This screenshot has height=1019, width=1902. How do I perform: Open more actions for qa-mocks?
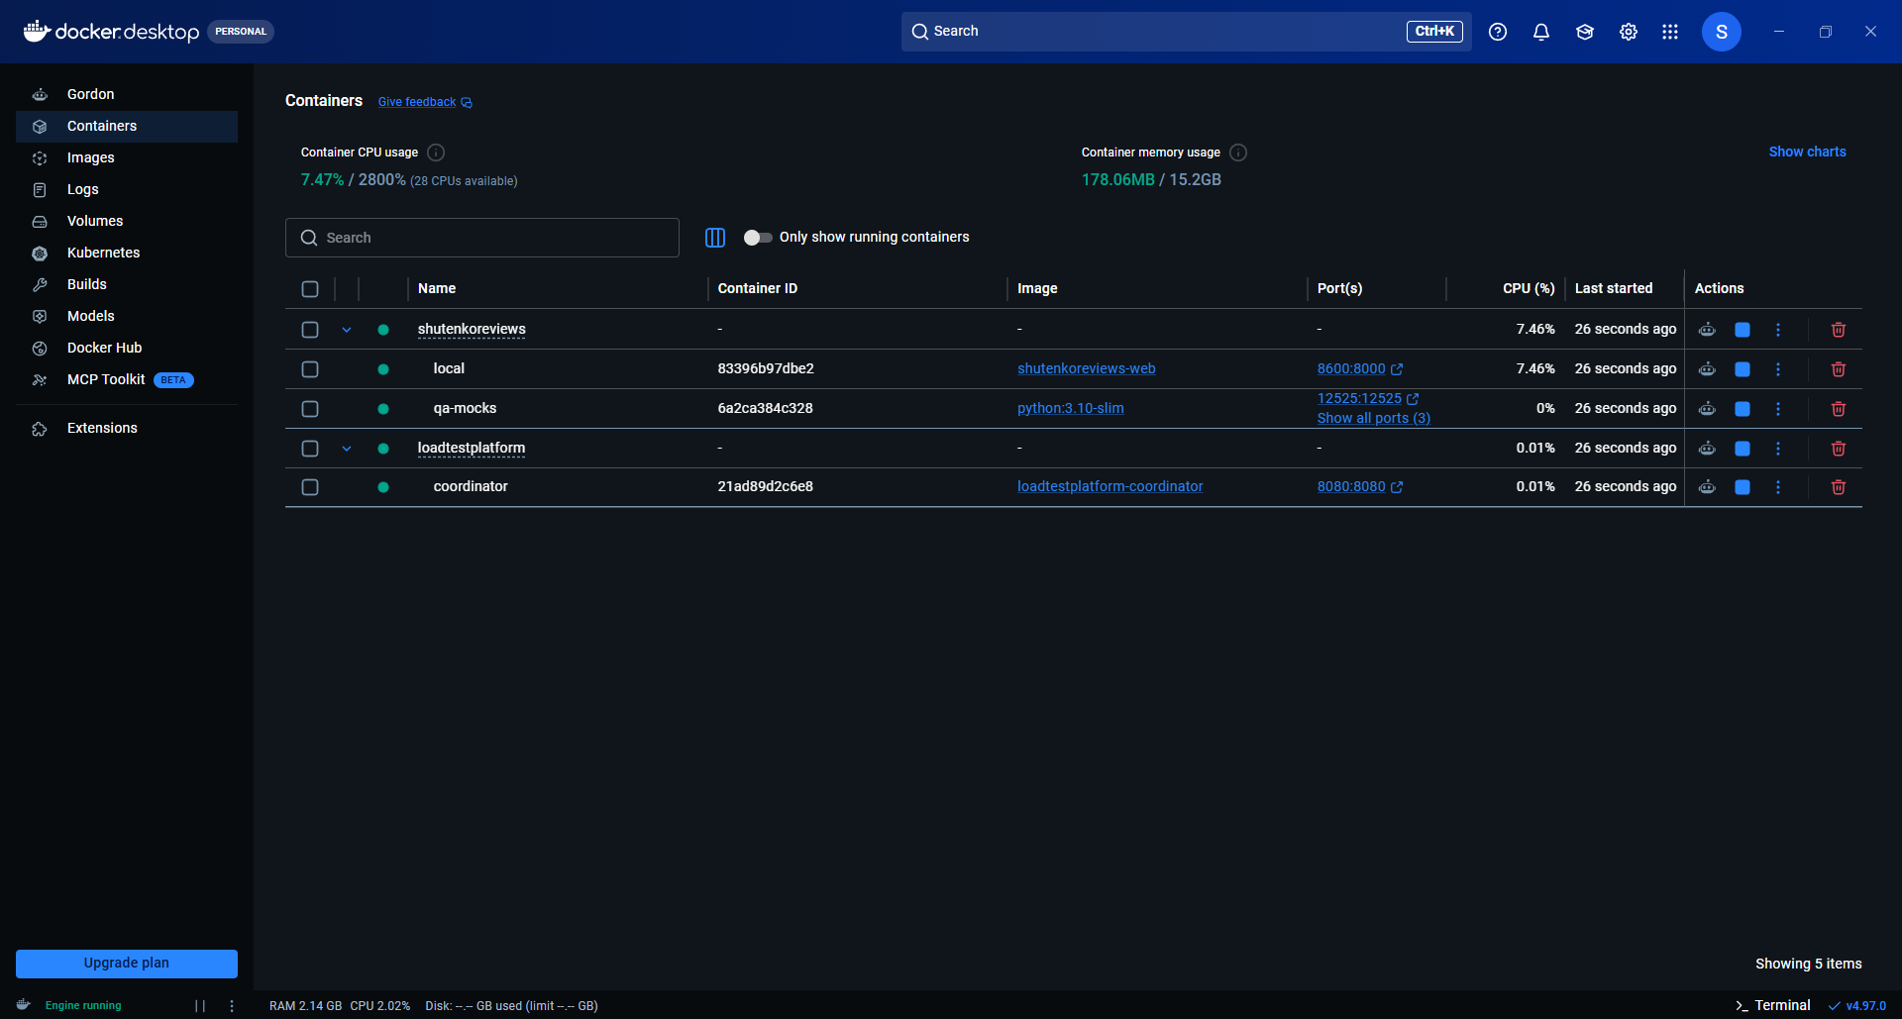pyautogui.click(x=1778, y=409)
